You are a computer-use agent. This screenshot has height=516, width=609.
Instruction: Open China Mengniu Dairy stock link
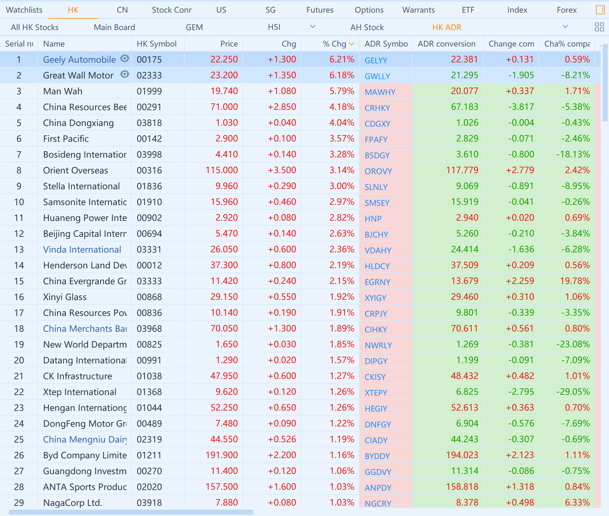click(85, 439)
